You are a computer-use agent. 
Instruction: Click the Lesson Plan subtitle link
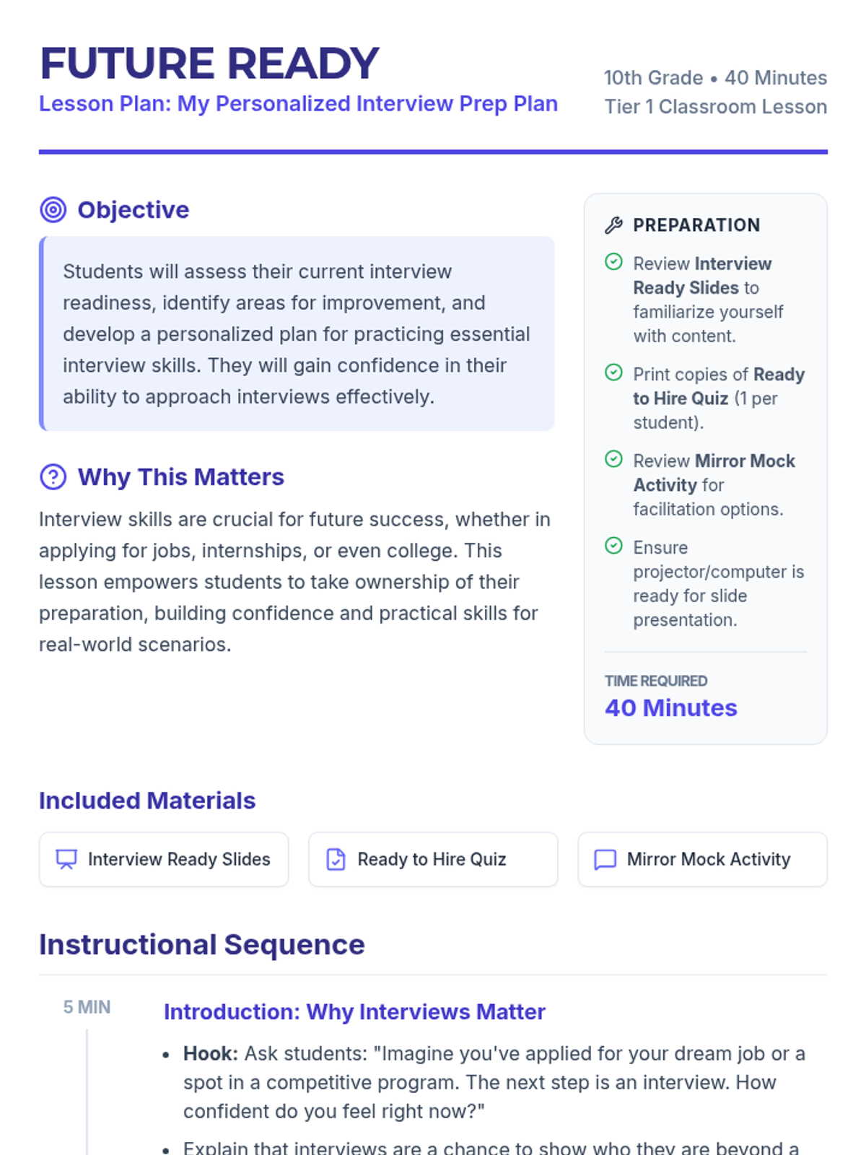pyautogui.click(x=298, y=104)
